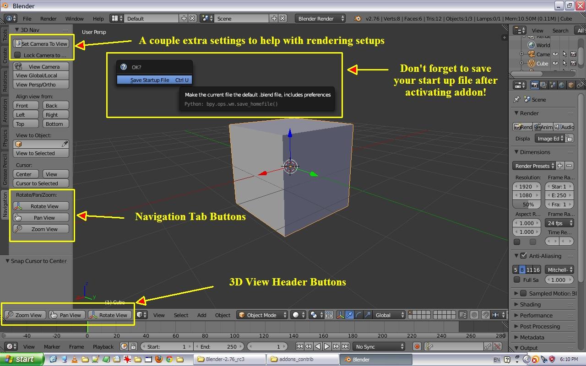Open the Blender Render engine dropdown
The width and height of the screenshot is (586, 366).
pos(320,18)
